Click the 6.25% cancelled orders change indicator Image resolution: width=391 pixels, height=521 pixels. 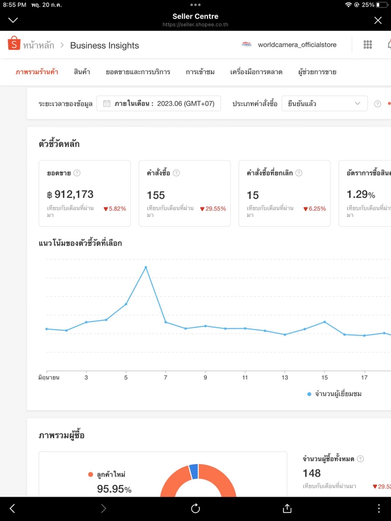click(x=314, y=208)
